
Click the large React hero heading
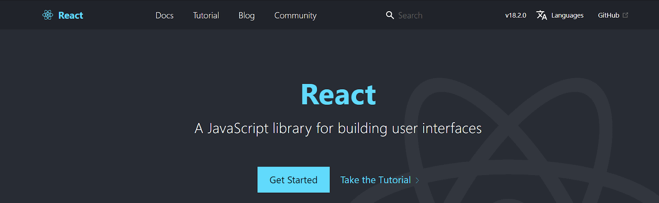pyautogui.click(x=338, y=95)
